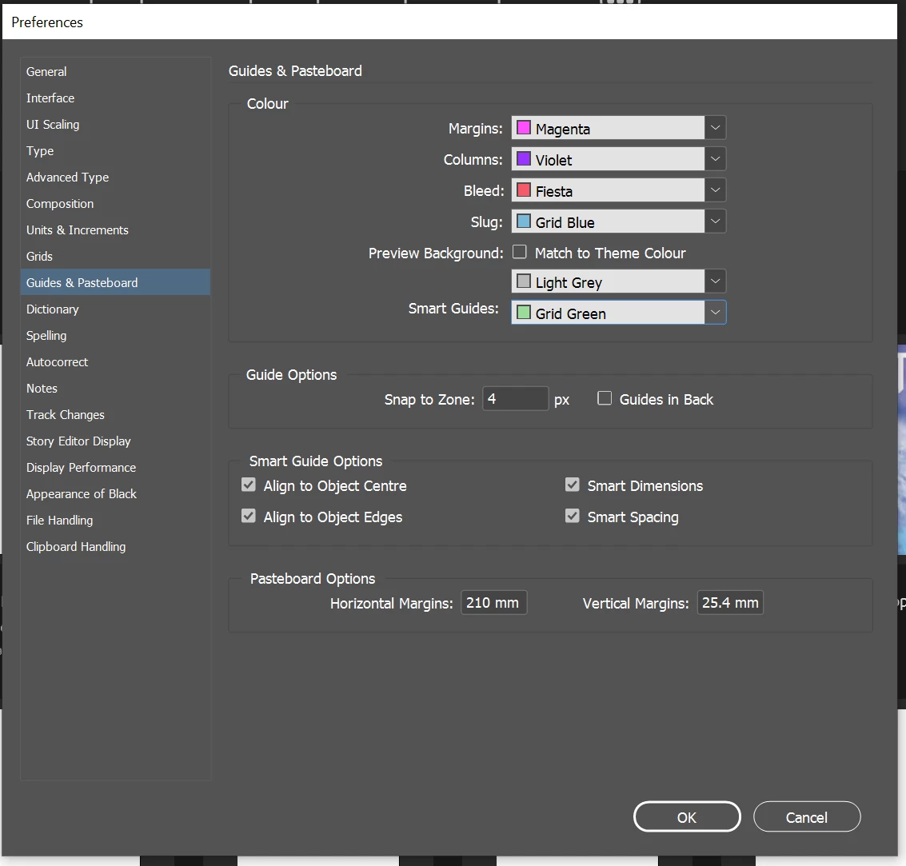
Task: Expand the Light Grey preview background dropdown
Action: coord(715,281)
